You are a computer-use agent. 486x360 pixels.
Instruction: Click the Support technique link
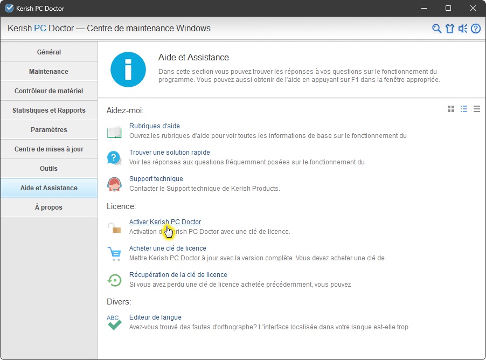pyautogui.click(x=156, y=179)
